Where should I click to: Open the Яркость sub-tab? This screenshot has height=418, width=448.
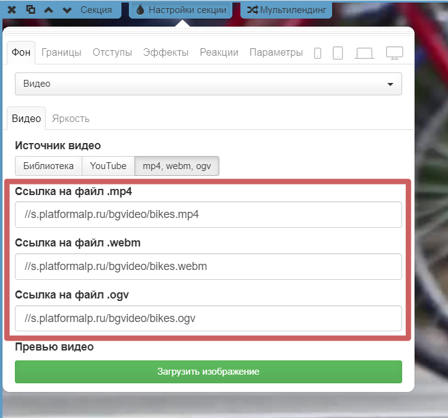(x=71, y=119)
